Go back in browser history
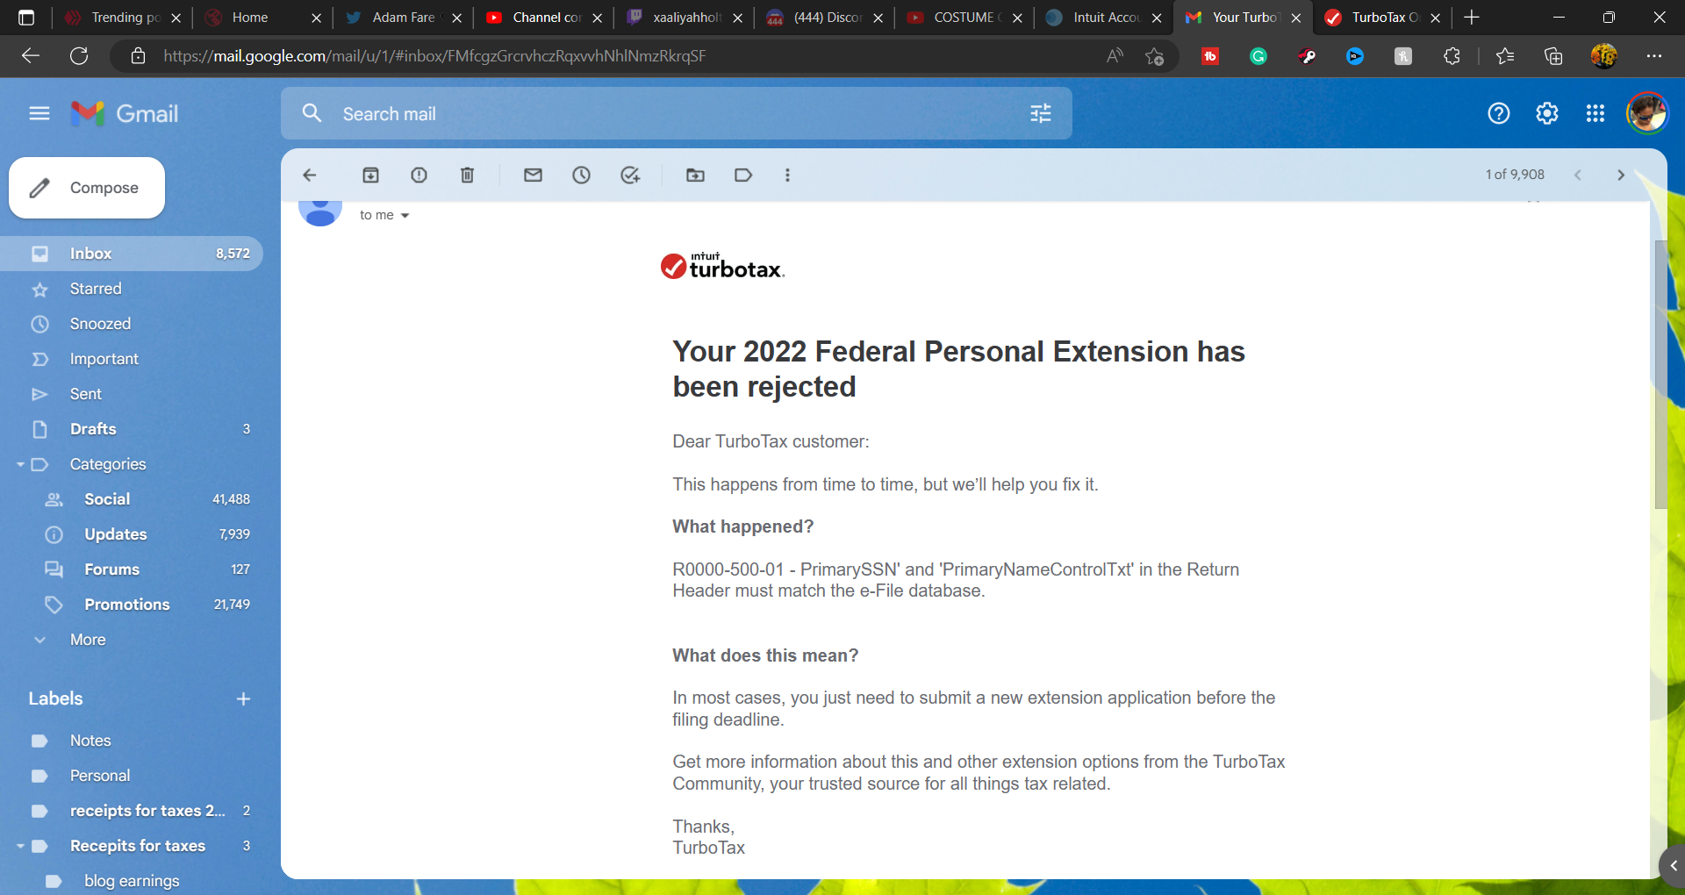The height and width of the screenshot is (895, 1685). [x=31, y=56]
